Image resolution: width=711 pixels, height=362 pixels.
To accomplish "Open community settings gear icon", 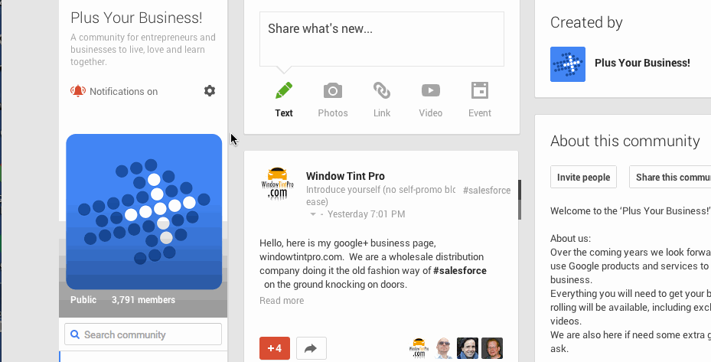I will (210, 91).
